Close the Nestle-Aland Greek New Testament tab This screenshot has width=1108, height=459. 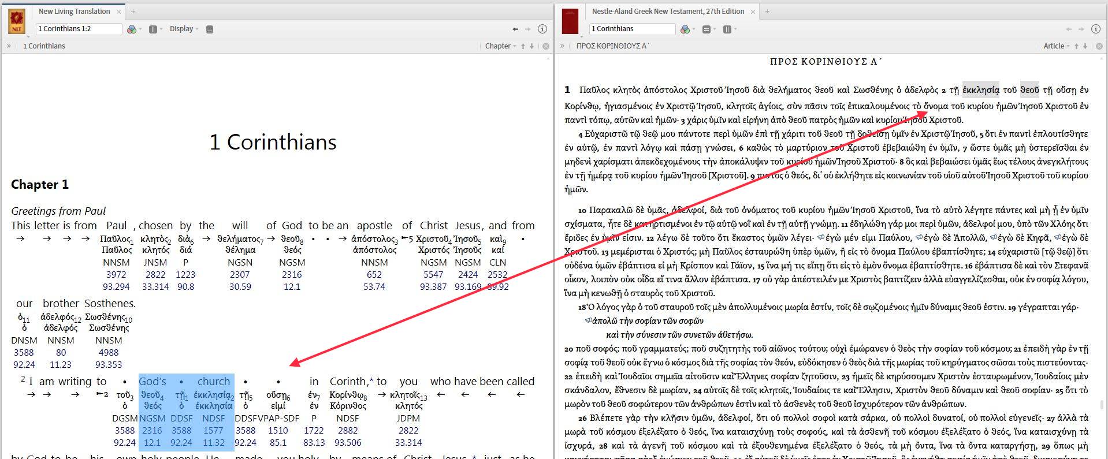[753, 12]
